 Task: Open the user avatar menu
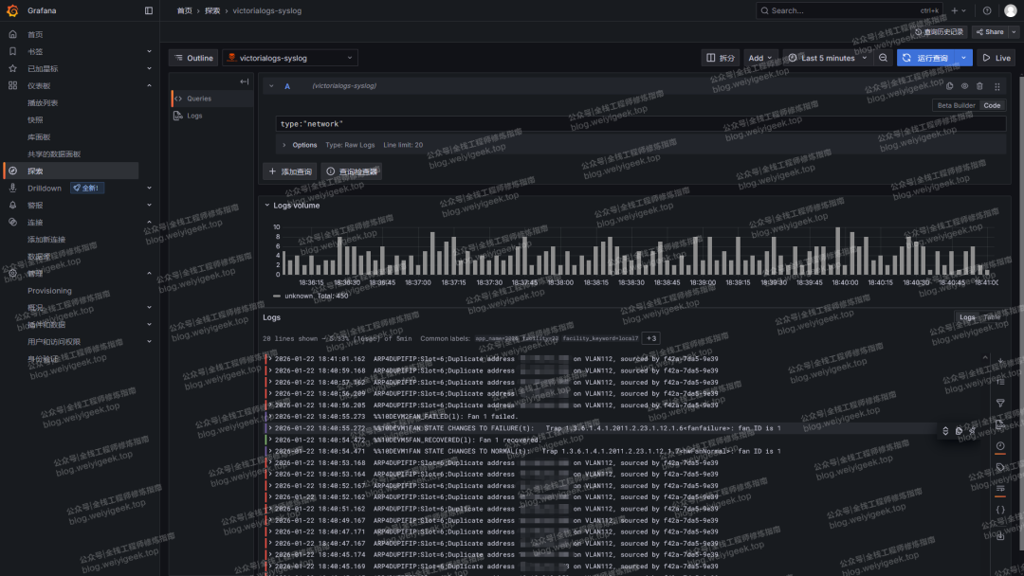1011,10
